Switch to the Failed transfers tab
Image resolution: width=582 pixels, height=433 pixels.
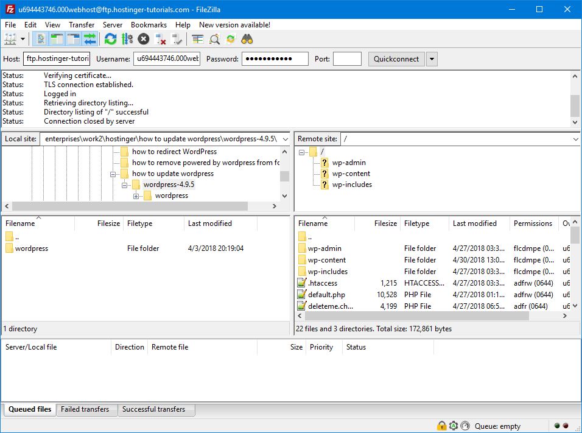[x=85, y=409]
